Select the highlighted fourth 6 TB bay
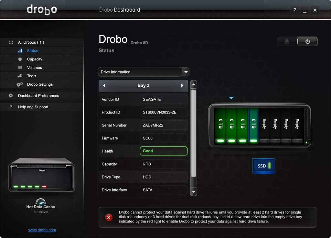Image resolution: width=331 pixels, height=238 pixels. pyautogui.click(x=253, y=126)
